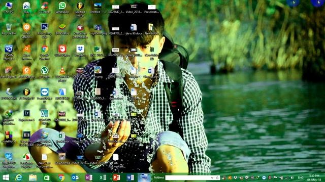Image resolution: width=325 pixels, height=182 pixels.
Task: Open the network signal tray icon
Action: (286, 177)
